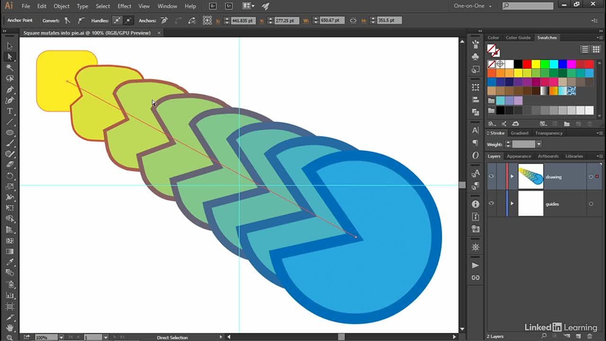Image resolution: width=606 pixels, height=341 pixels.
Task: Select the Zoom tool
Action: 9,337
